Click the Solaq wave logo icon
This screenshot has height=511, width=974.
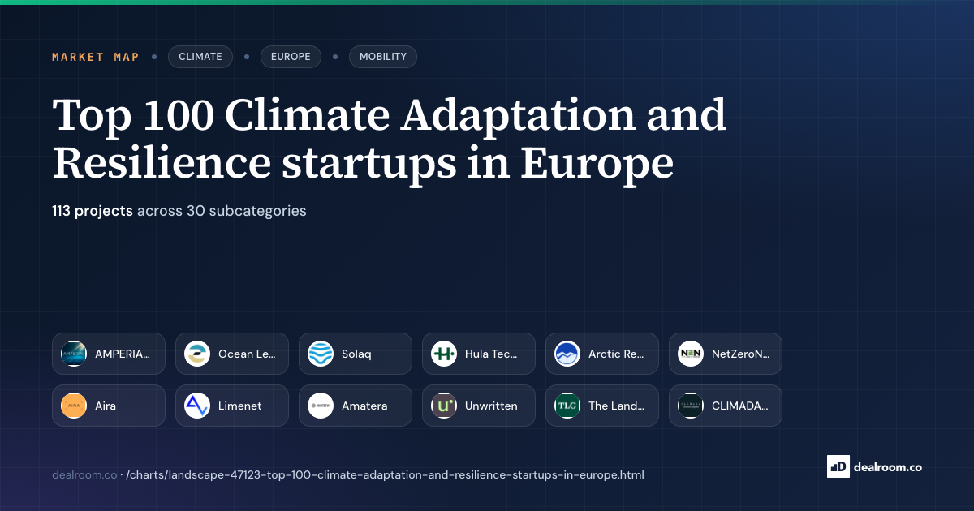pos(321,354)
